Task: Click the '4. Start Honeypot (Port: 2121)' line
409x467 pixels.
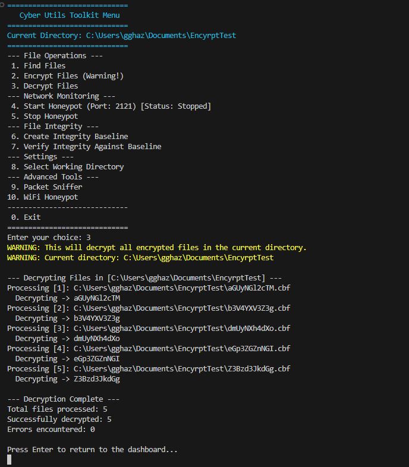Action: (111, 106)
